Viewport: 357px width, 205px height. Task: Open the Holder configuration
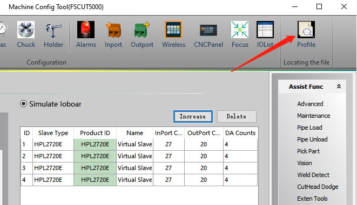click(53, 34)
